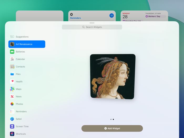Choose Contacts label from widget list

[x=21, y=67]
